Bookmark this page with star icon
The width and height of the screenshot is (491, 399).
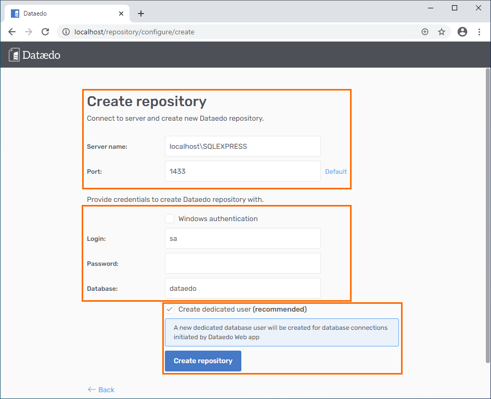[442, 32]
